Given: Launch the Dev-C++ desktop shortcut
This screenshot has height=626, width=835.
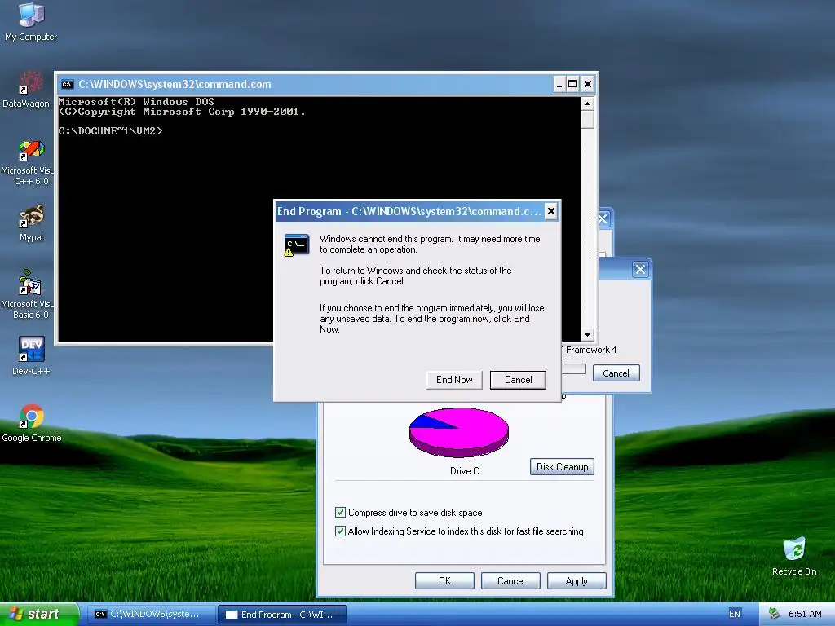Looking at the screenshot, I should click(x=31, y=355).
